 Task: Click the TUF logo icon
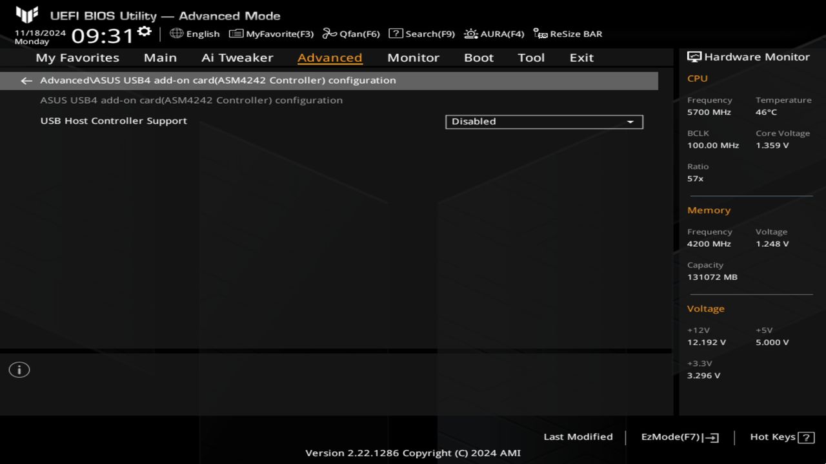coord(27,15)
